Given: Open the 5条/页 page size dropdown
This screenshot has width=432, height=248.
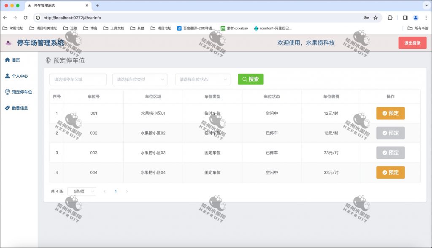Looking at the screenshot, I should [81, 191].
